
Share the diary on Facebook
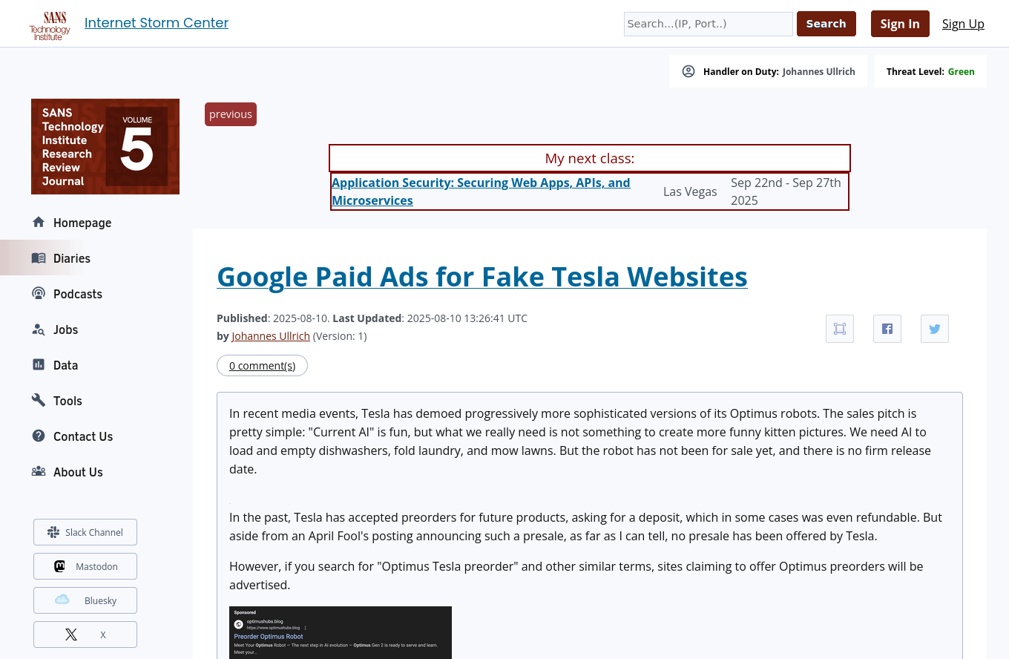887,329
